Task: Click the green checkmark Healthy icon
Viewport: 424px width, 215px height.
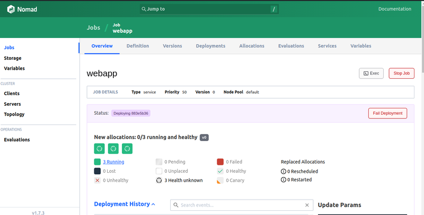Action: (x=220, y=171)
